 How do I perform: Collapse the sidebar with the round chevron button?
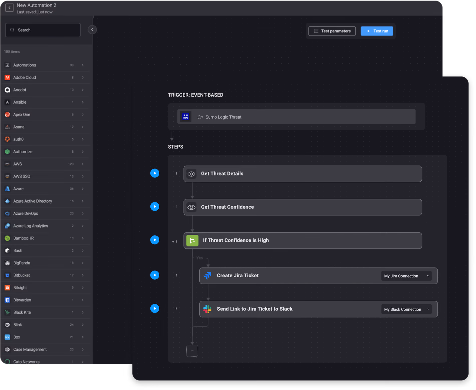coord(92,30)
